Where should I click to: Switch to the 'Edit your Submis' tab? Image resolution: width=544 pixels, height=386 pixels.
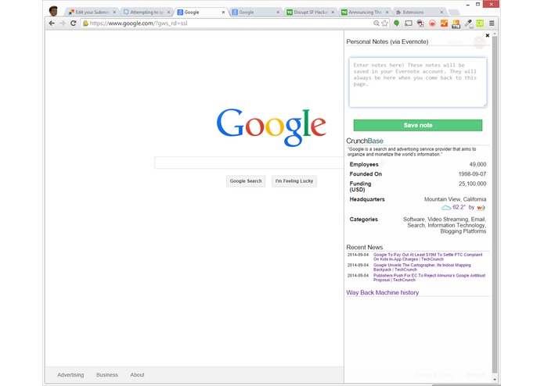pos(91,13)
